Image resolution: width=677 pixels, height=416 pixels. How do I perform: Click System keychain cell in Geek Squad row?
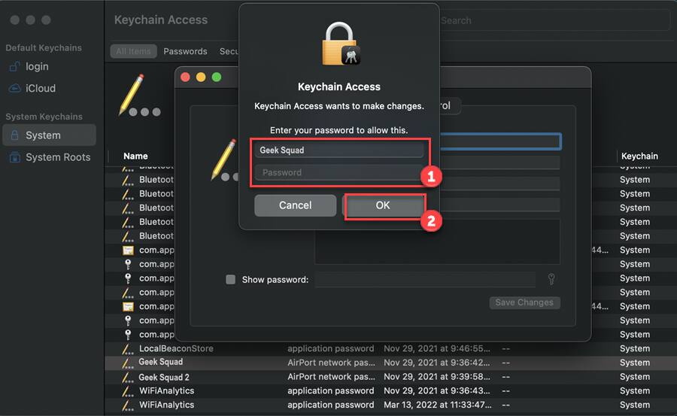635,363
